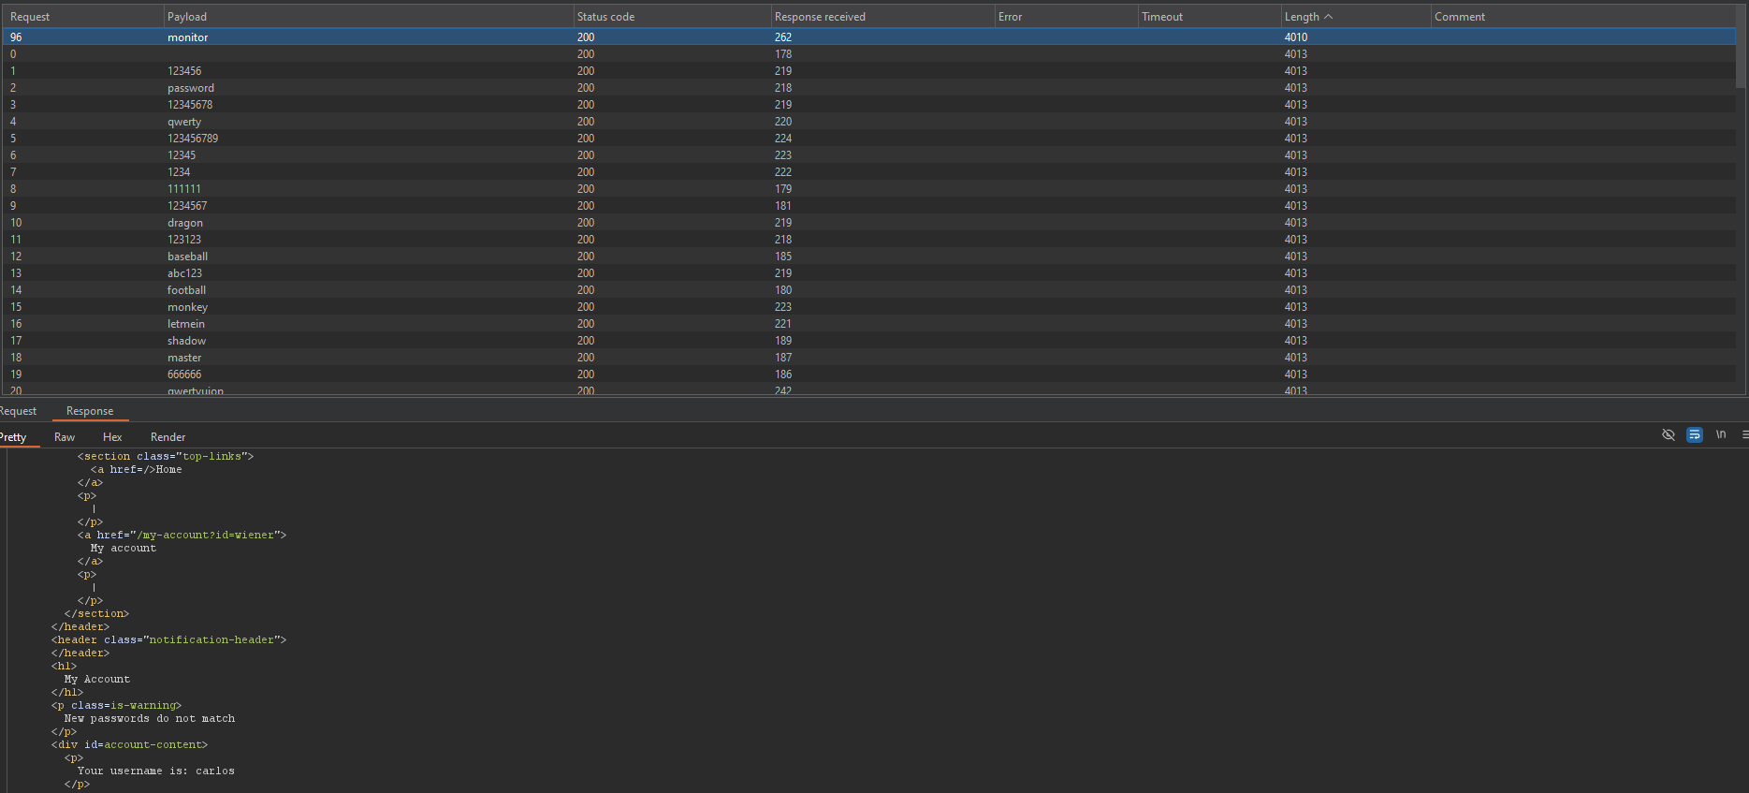Select the highlighted 'monitor' payload row
This screenshot has height=793, width=1749.
click(188, 37)
